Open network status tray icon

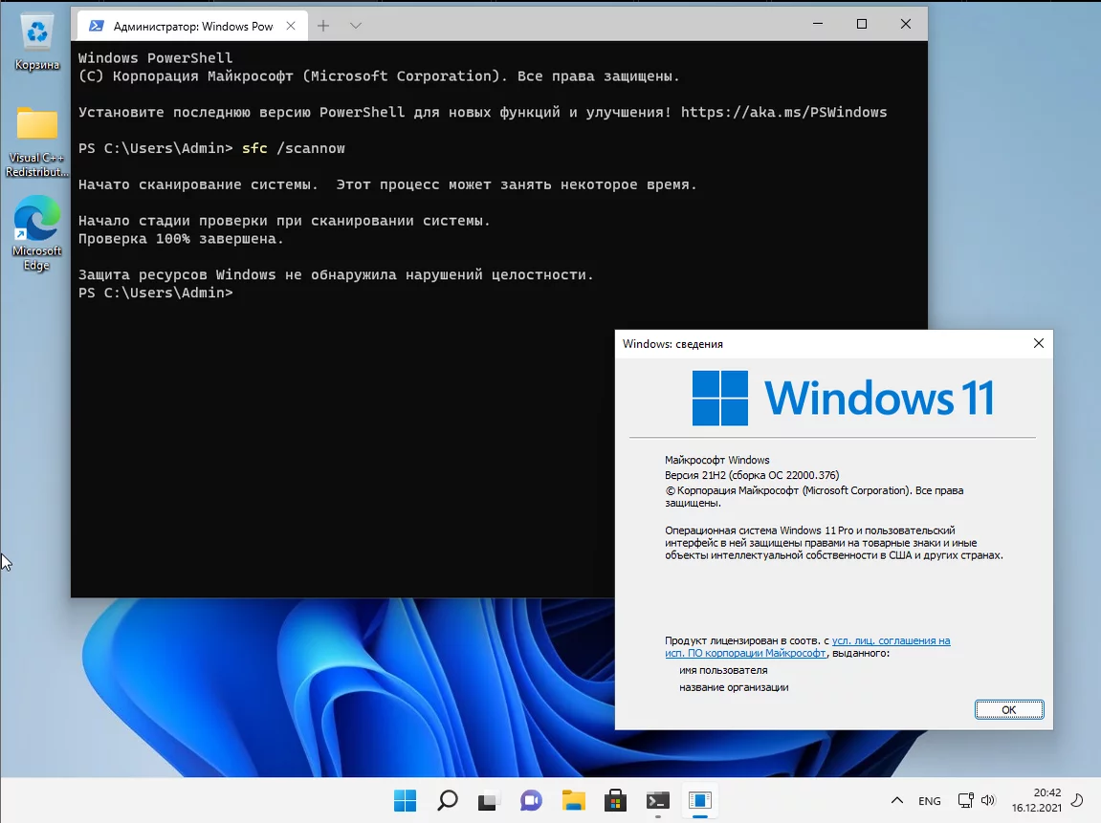[x=965, y=801]
